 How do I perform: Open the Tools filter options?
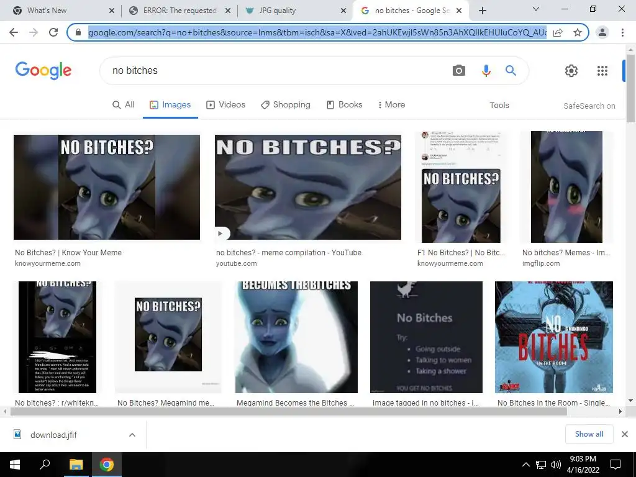tap(499, 106)
